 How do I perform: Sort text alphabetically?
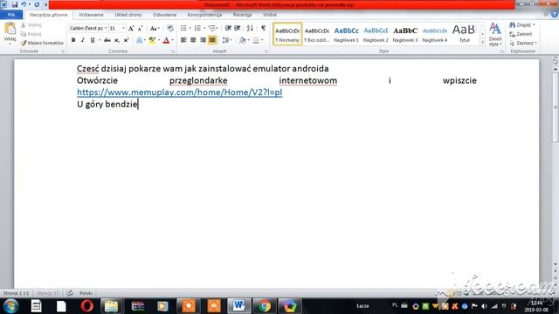[250, 28]
